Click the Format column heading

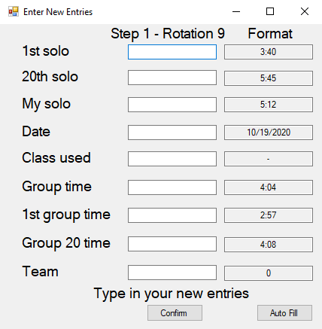(x=270, y=34)
